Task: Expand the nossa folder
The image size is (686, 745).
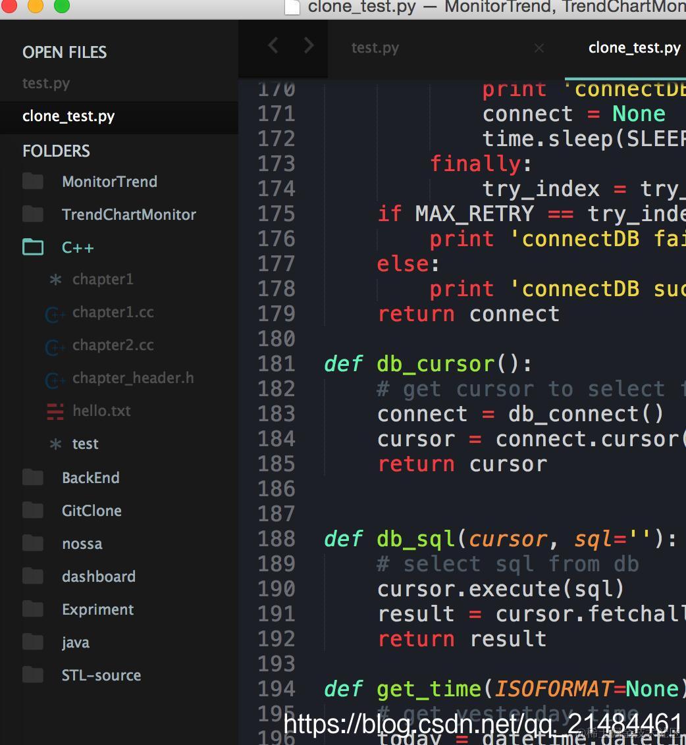Action: pyautogui.click(x=82, y=544)
